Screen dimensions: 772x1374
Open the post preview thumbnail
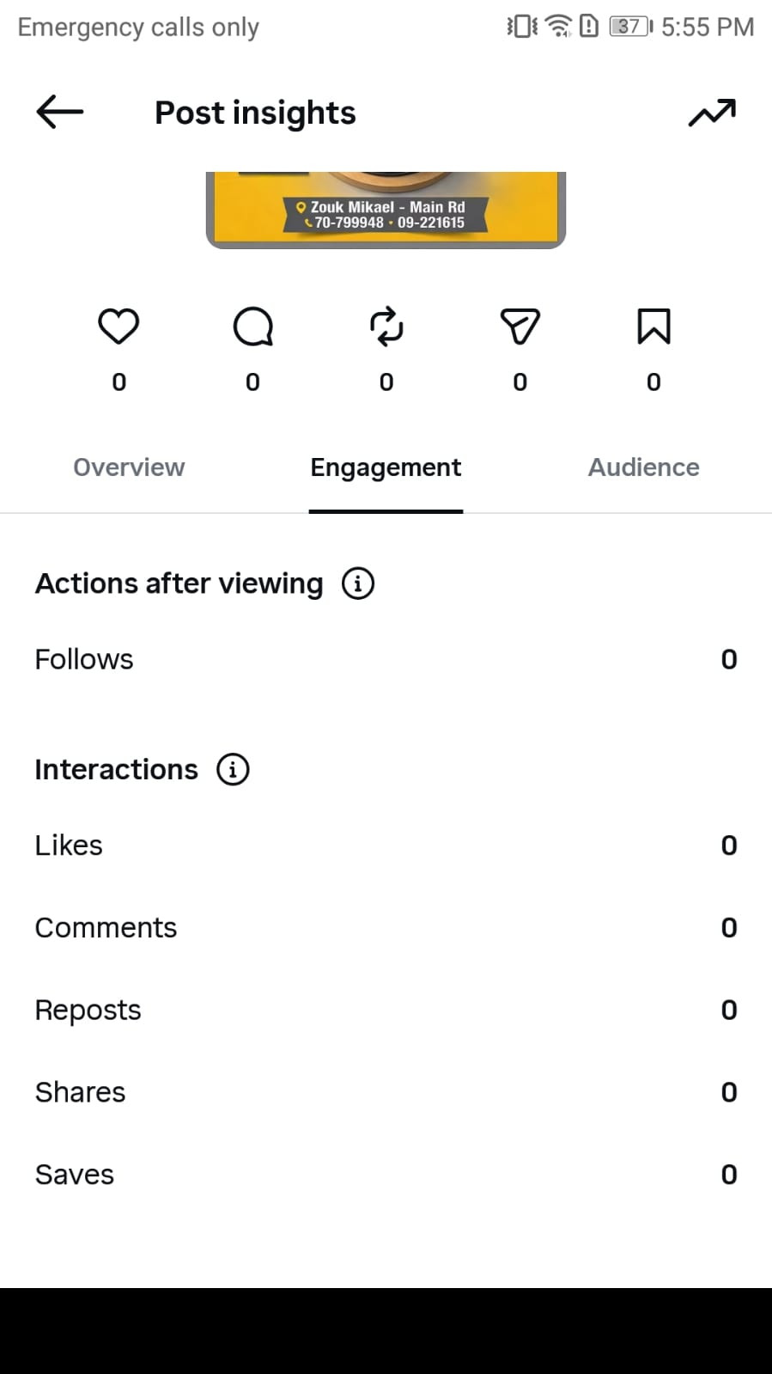386,211
